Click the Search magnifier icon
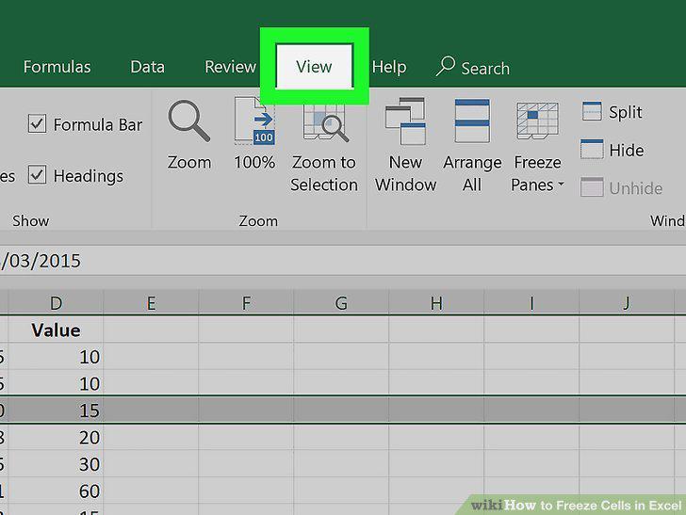 pyautogui.click(x=446, y=67)
